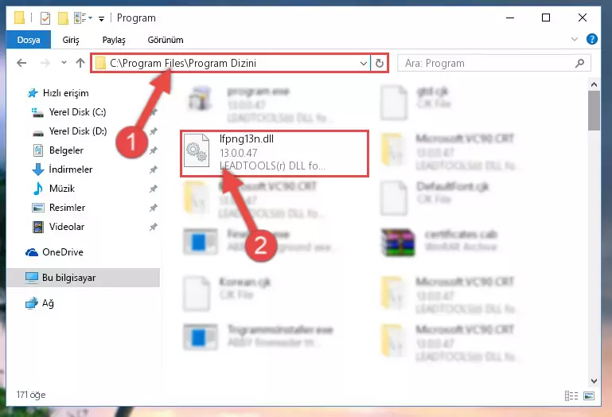
Task: Click the OneDrive cloud icon
Action: [x=32, y=252]
